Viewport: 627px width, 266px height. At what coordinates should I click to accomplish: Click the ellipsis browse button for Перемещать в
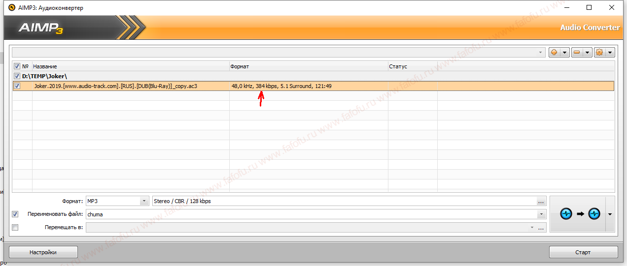click(541, 228)
